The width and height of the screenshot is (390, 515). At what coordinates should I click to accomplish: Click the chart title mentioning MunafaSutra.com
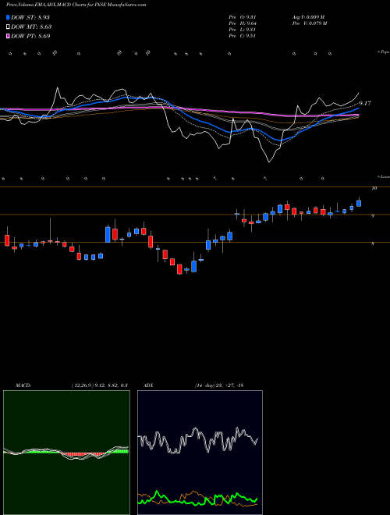[x=76, y=5]
